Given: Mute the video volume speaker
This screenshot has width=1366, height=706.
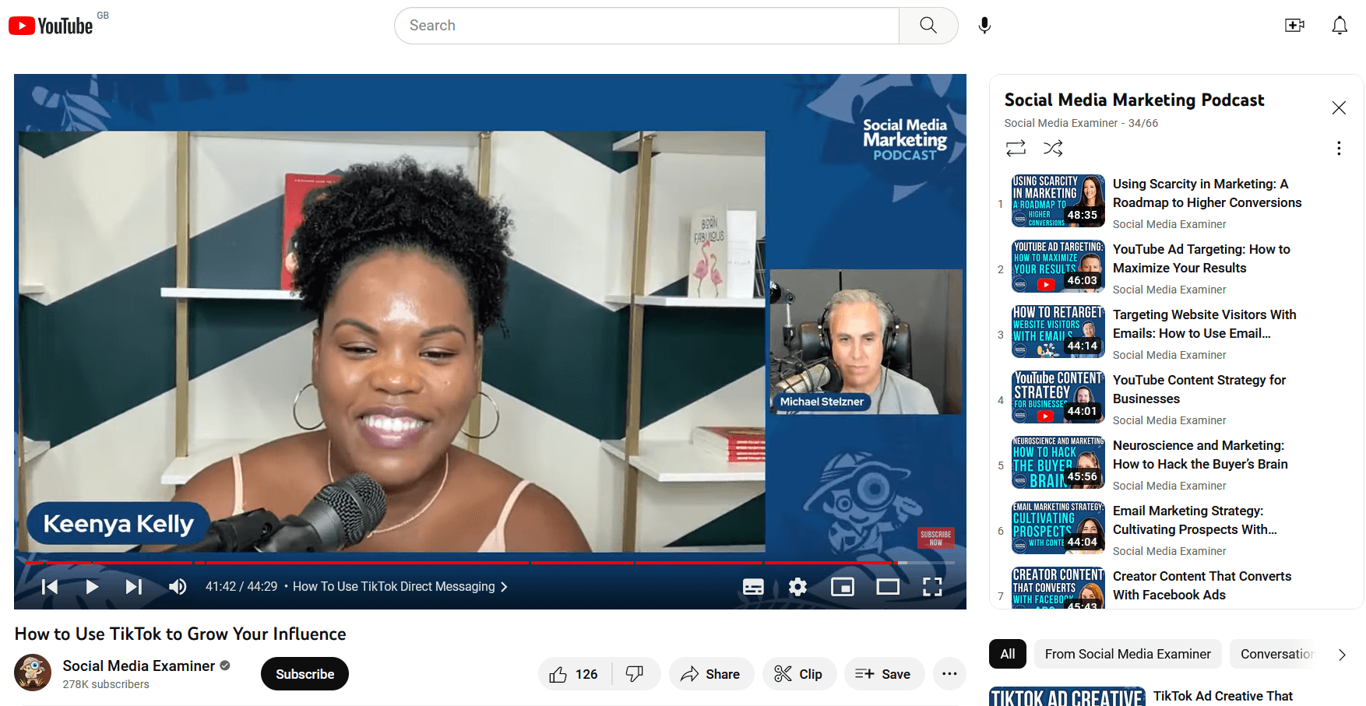Looking at the screenshot, I should pyautogui.click(x=178, y=587).
